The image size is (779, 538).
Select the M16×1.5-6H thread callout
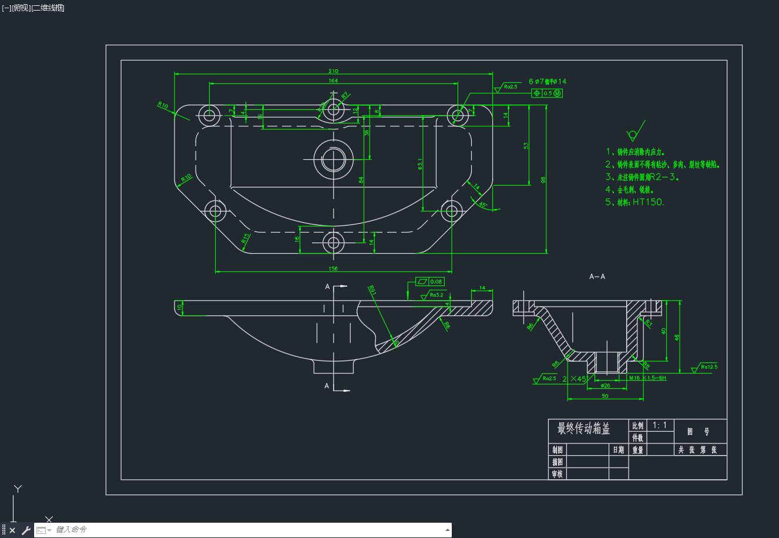pos(647,378)
